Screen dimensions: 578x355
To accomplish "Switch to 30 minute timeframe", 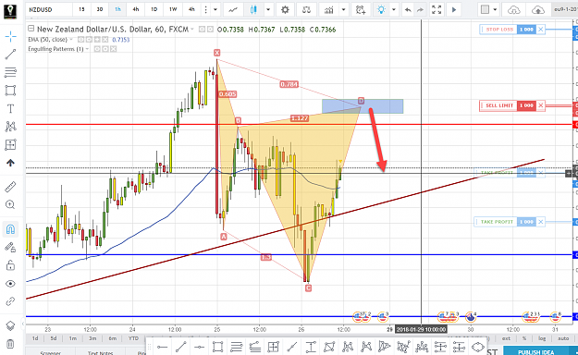I will (100, 9).
